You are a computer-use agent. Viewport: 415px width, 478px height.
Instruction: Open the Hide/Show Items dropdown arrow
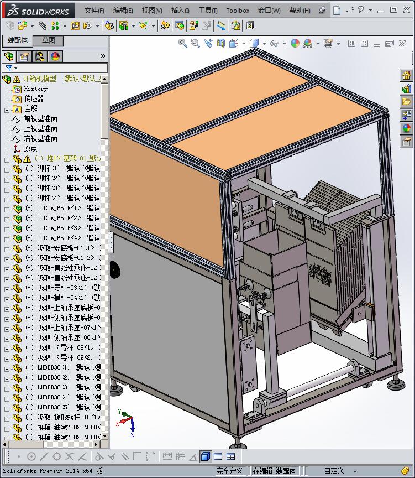click(285, 44)
